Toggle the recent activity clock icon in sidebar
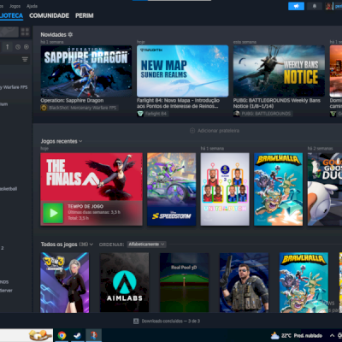The height and width of the screenshot is (342, 342). [x=18, y=47]
